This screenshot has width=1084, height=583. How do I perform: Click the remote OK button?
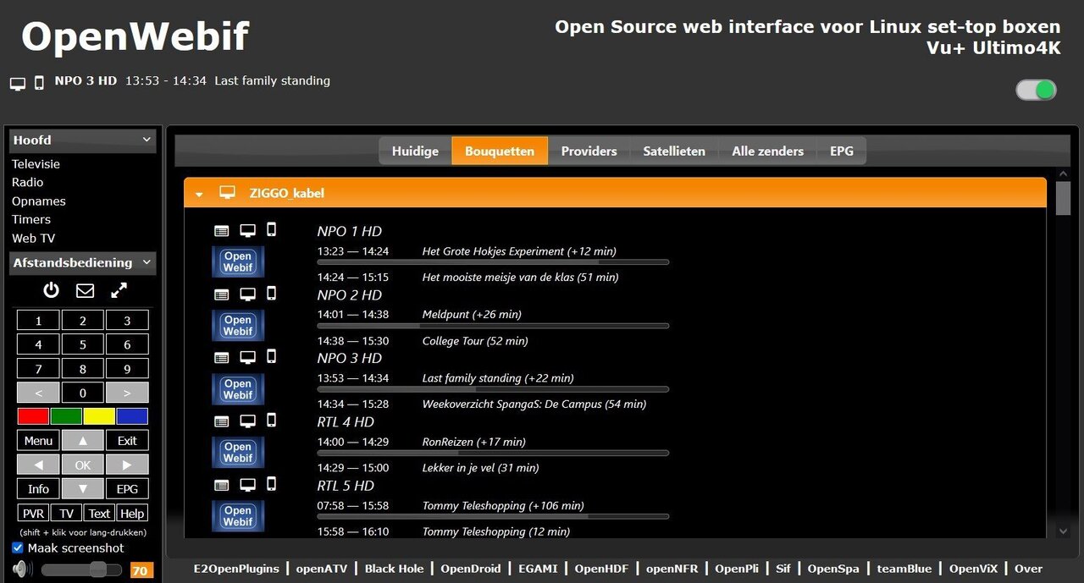[x=82, y=465]
